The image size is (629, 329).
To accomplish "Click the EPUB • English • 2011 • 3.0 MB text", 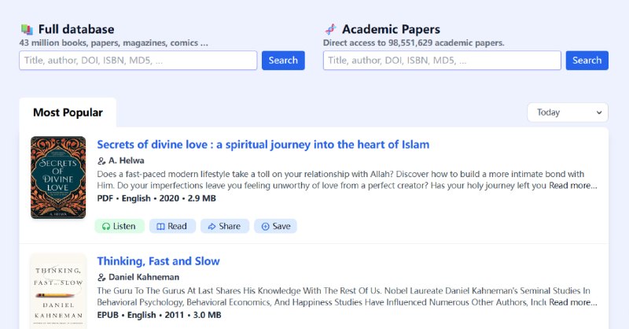I will [x=160, y=315].
